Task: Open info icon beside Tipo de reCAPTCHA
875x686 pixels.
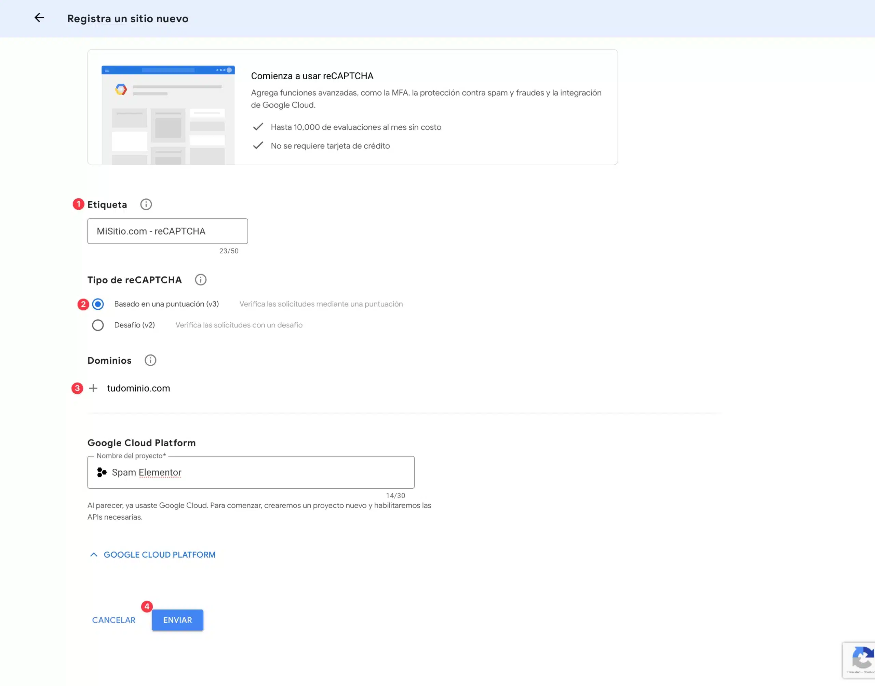Action: (201, 280)
